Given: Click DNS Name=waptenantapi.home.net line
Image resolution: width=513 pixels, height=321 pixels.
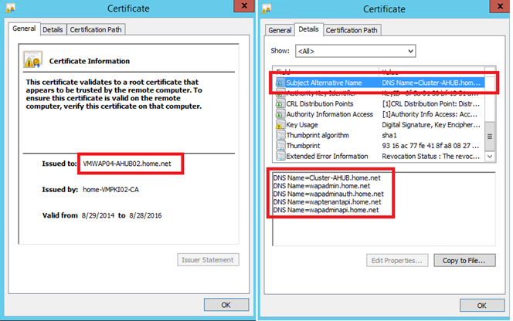Looking at the screenshot, I should (327, 201).
